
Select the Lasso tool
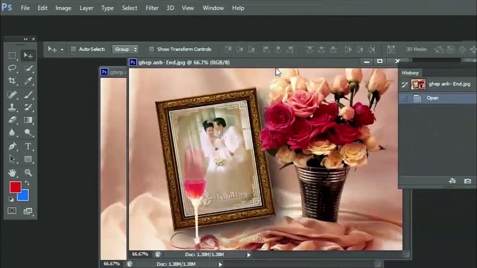tap(12, 68)
